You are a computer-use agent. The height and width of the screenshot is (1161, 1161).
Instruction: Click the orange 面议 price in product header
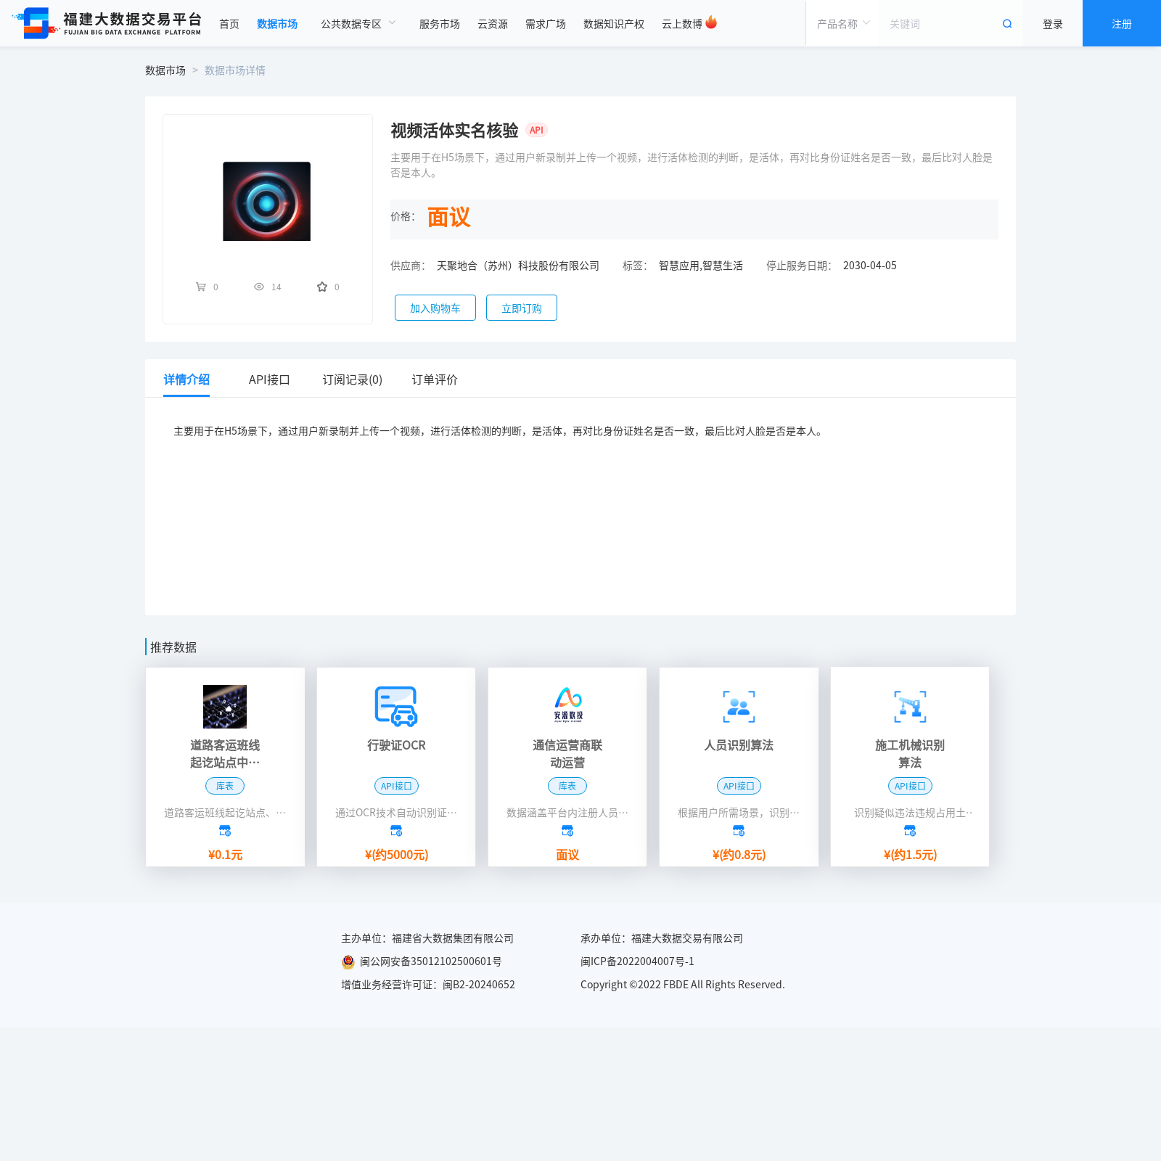pyautogui.click(x=449, y=218)
